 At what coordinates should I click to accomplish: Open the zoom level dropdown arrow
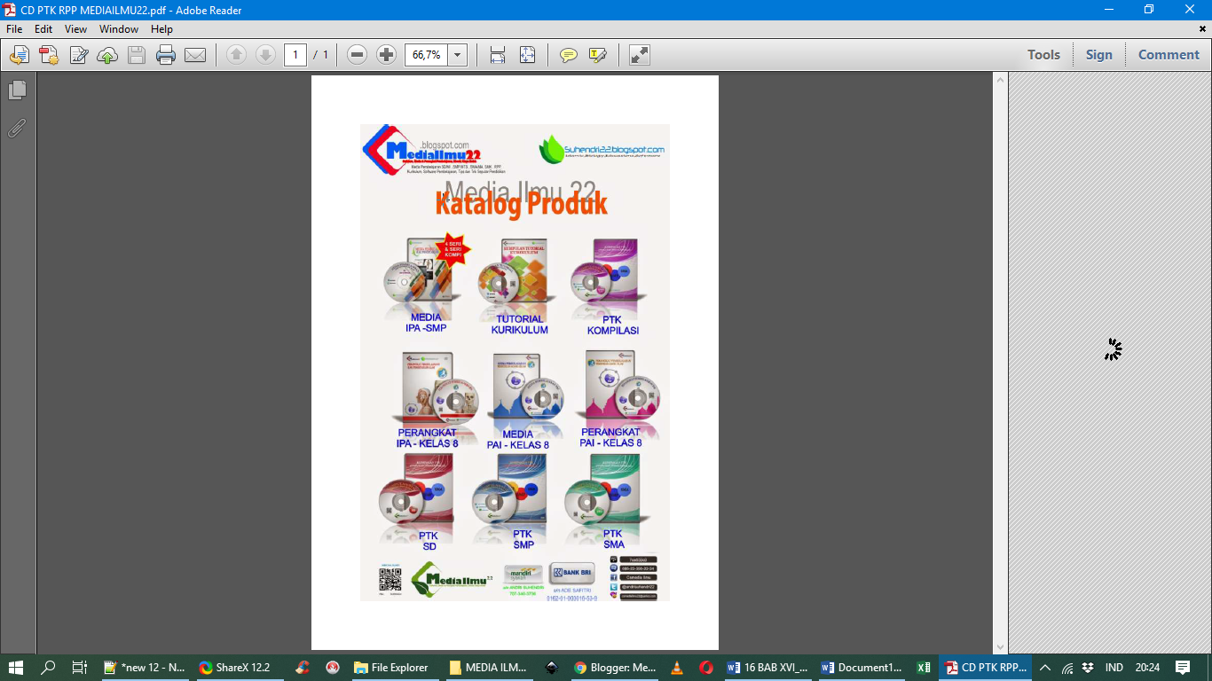pos(458,55)
